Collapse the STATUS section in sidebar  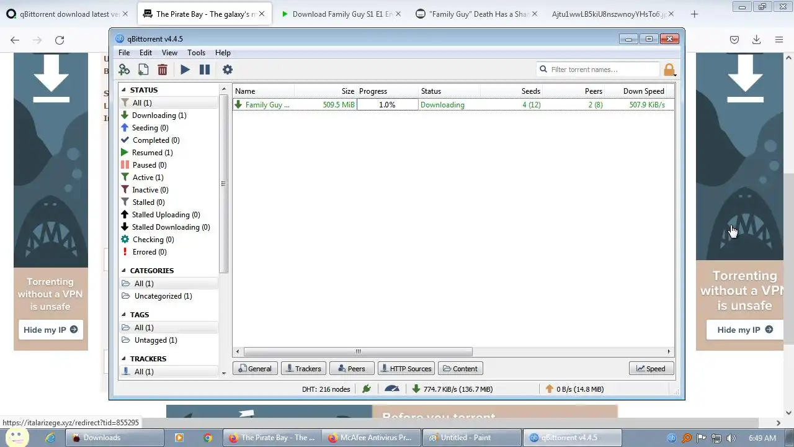click(124, 90)
